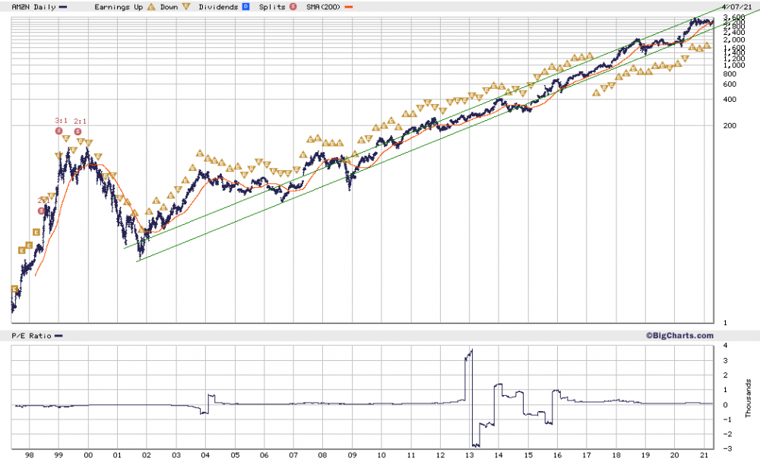Click the orange SMA(200) legend line swatch
The image size is (760, 462).
tap(348, 8)
